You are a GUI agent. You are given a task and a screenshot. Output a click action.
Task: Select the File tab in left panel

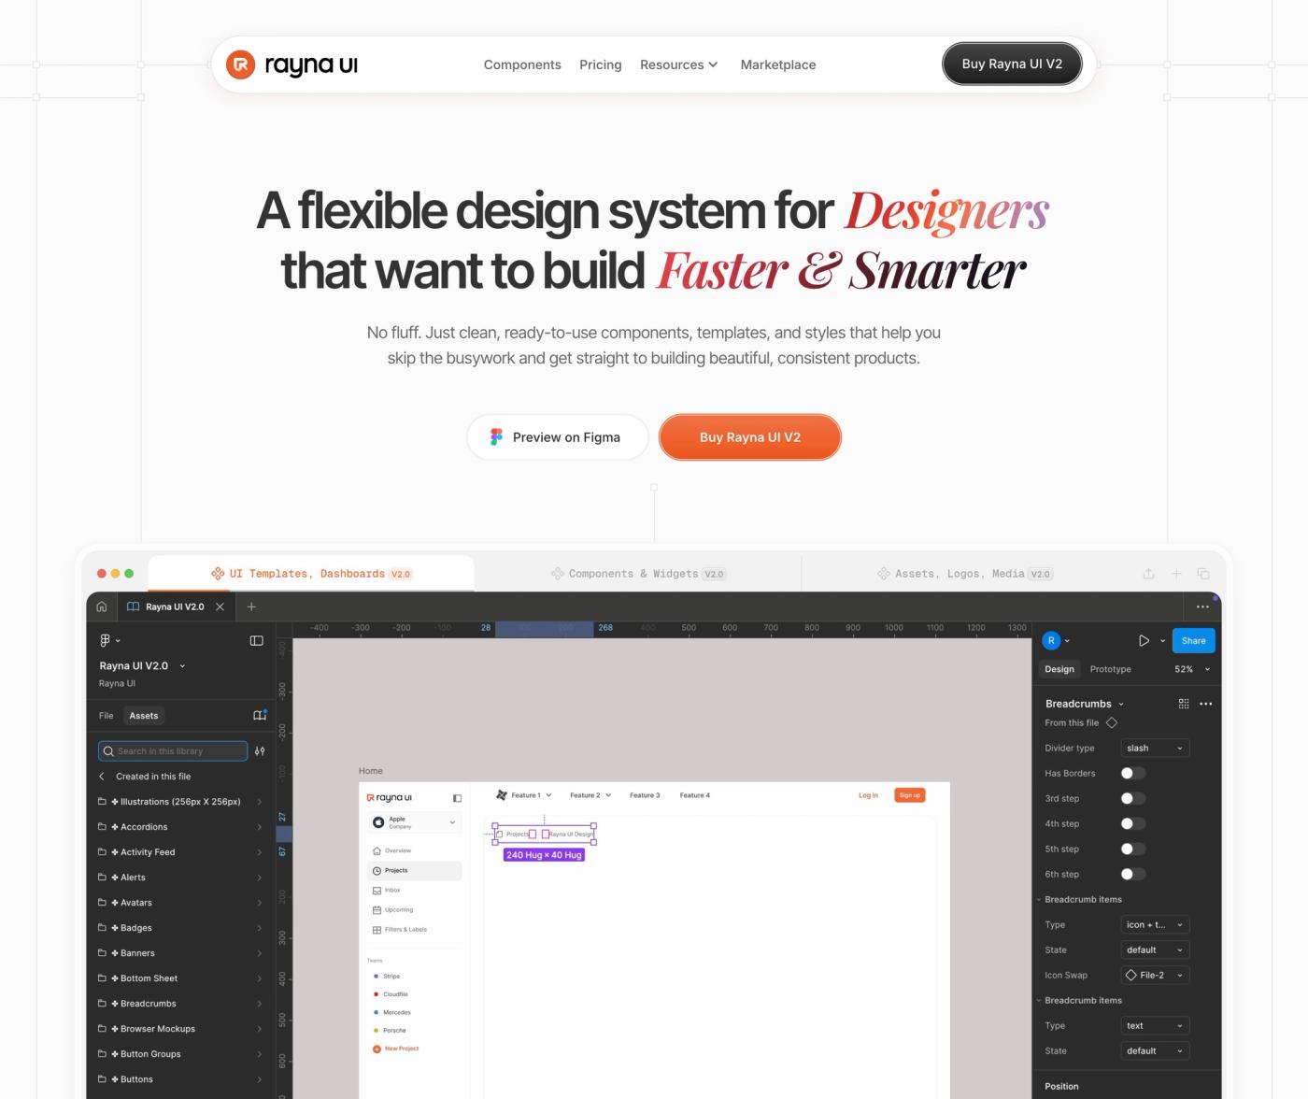tap(107, 716)
